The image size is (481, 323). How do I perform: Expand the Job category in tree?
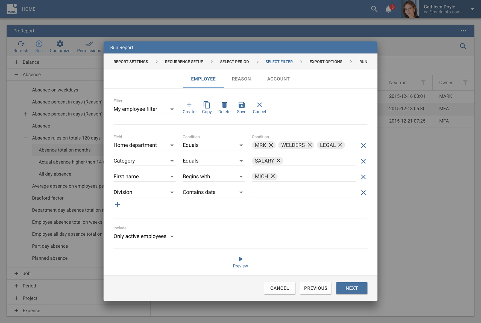click(x=16, y=273)
